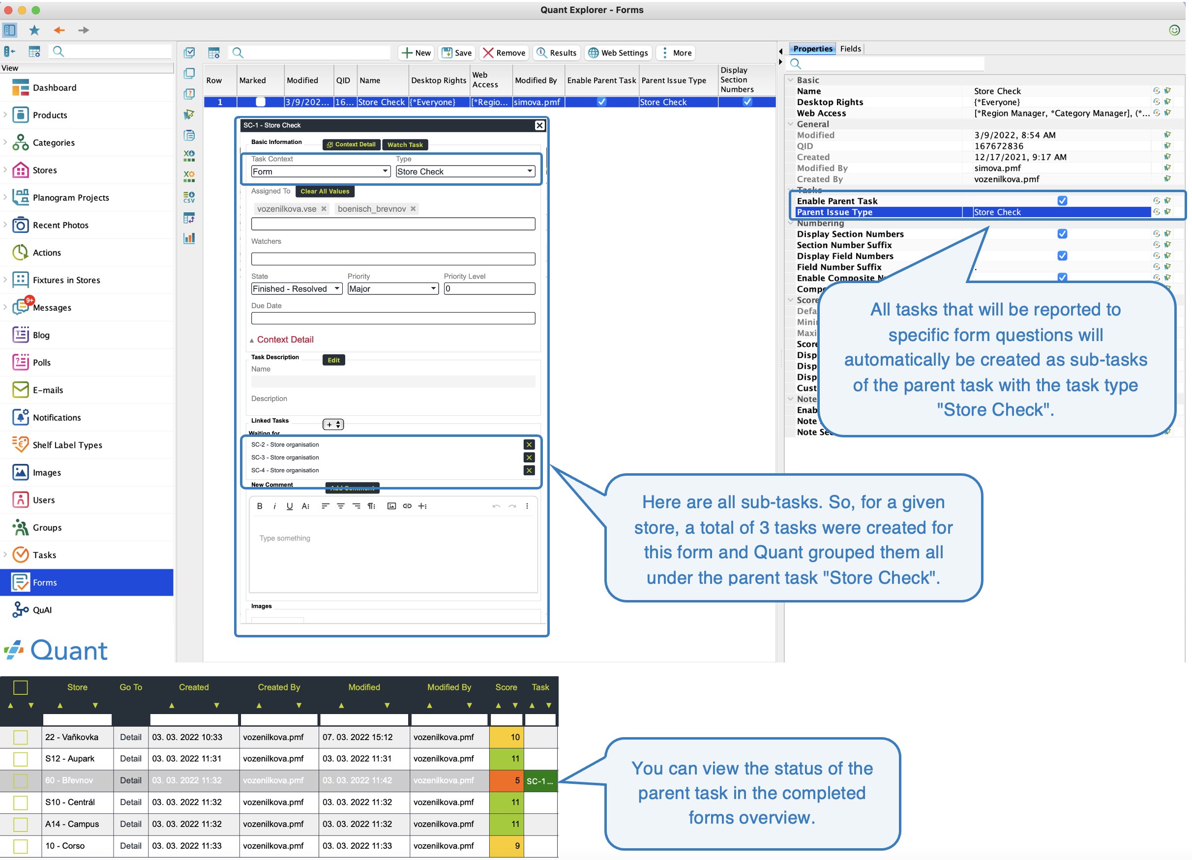
Task: Open Categories in the sidebar
Action: coord(53,143)
